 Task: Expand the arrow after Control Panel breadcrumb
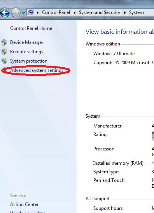click(75, 13)
